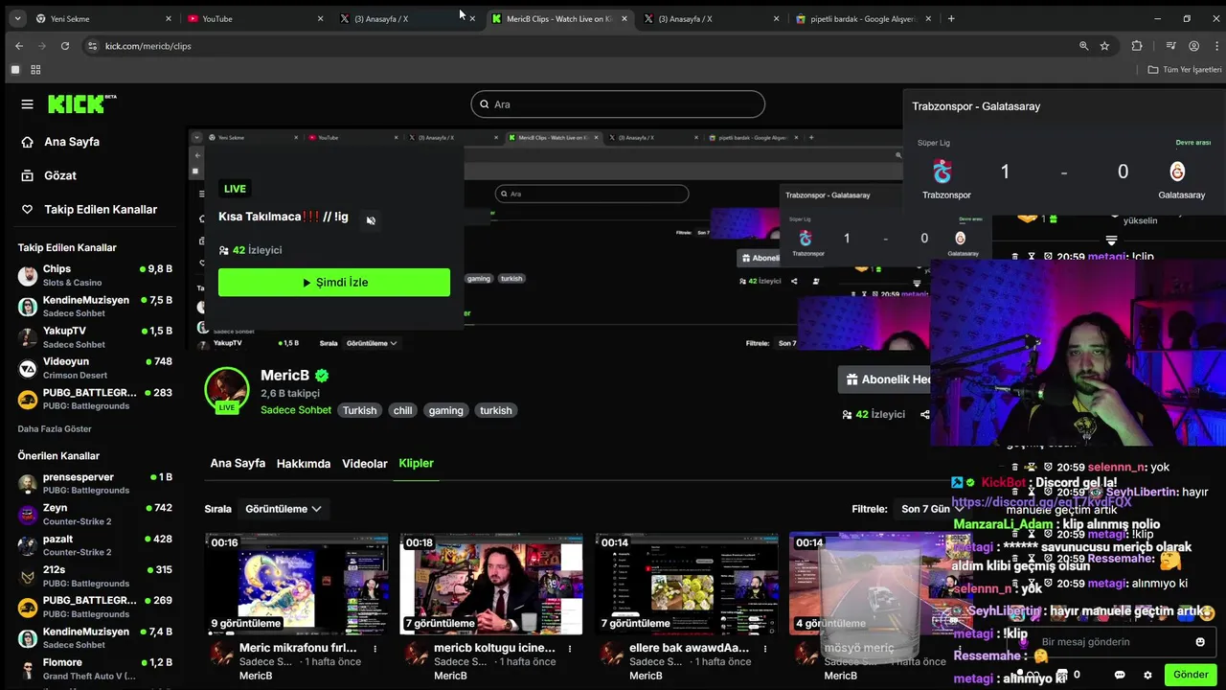Click the Trabzonspor team crest
The image size is (1226, 690).
(x=943, y=172)
